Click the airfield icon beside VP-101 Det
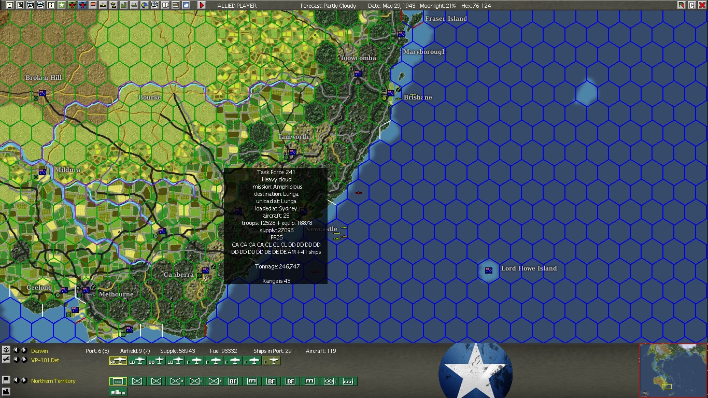 tap(6, 360)
